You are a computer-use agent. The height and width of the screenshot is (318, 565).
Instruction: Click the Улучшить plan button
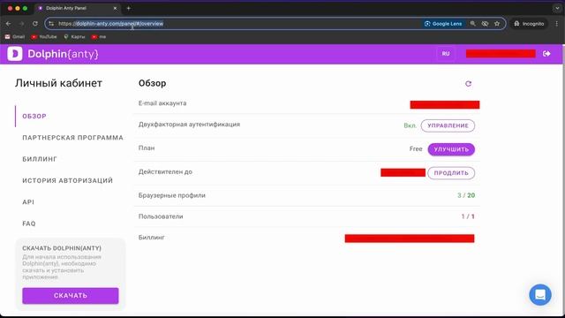pyautogui.click(x=451, y=149)
